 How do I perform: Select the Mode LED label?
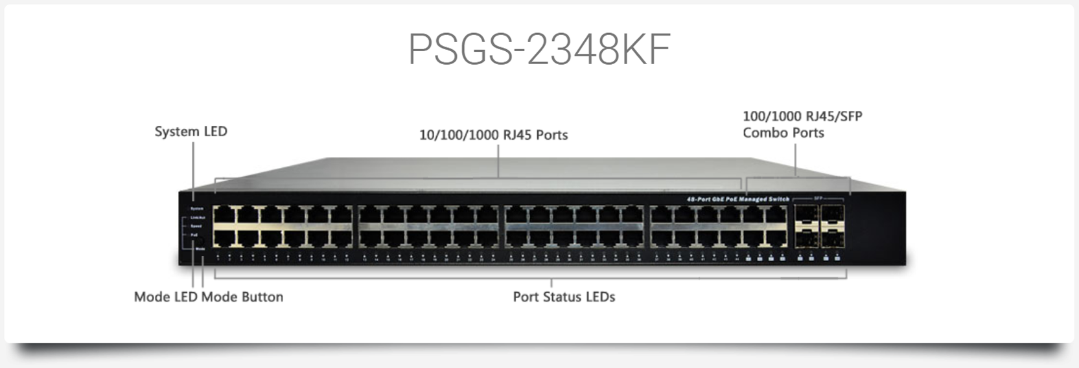tap(166, 297)
